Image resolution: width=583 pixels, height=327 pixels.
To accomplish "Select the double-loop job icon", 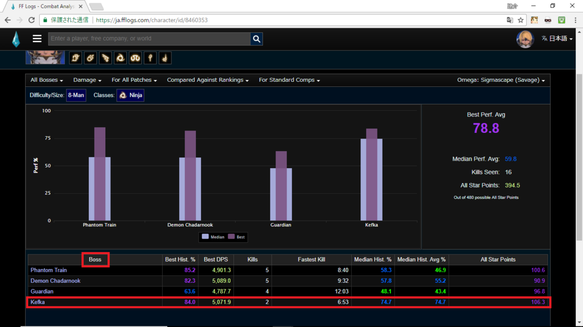I will point(135,58).
